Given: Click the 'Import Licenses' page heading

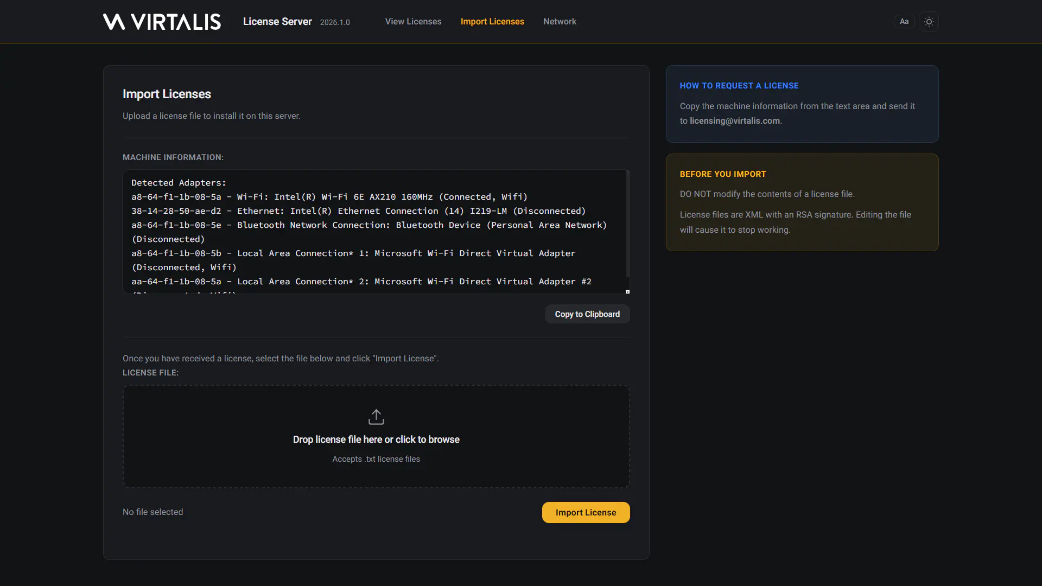Looking at the screenshot, I should point(167,94).
